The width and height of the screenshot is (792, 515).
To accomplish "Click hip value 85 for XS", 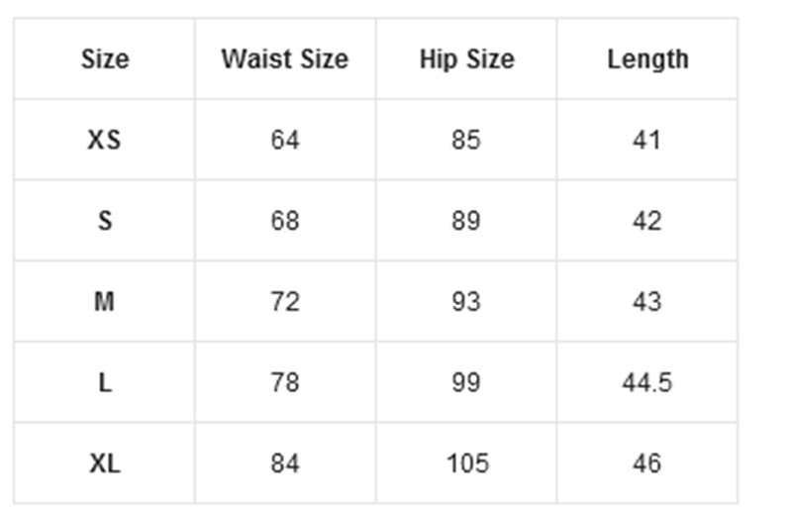I will pyautogui.click(x=466, y=141).
